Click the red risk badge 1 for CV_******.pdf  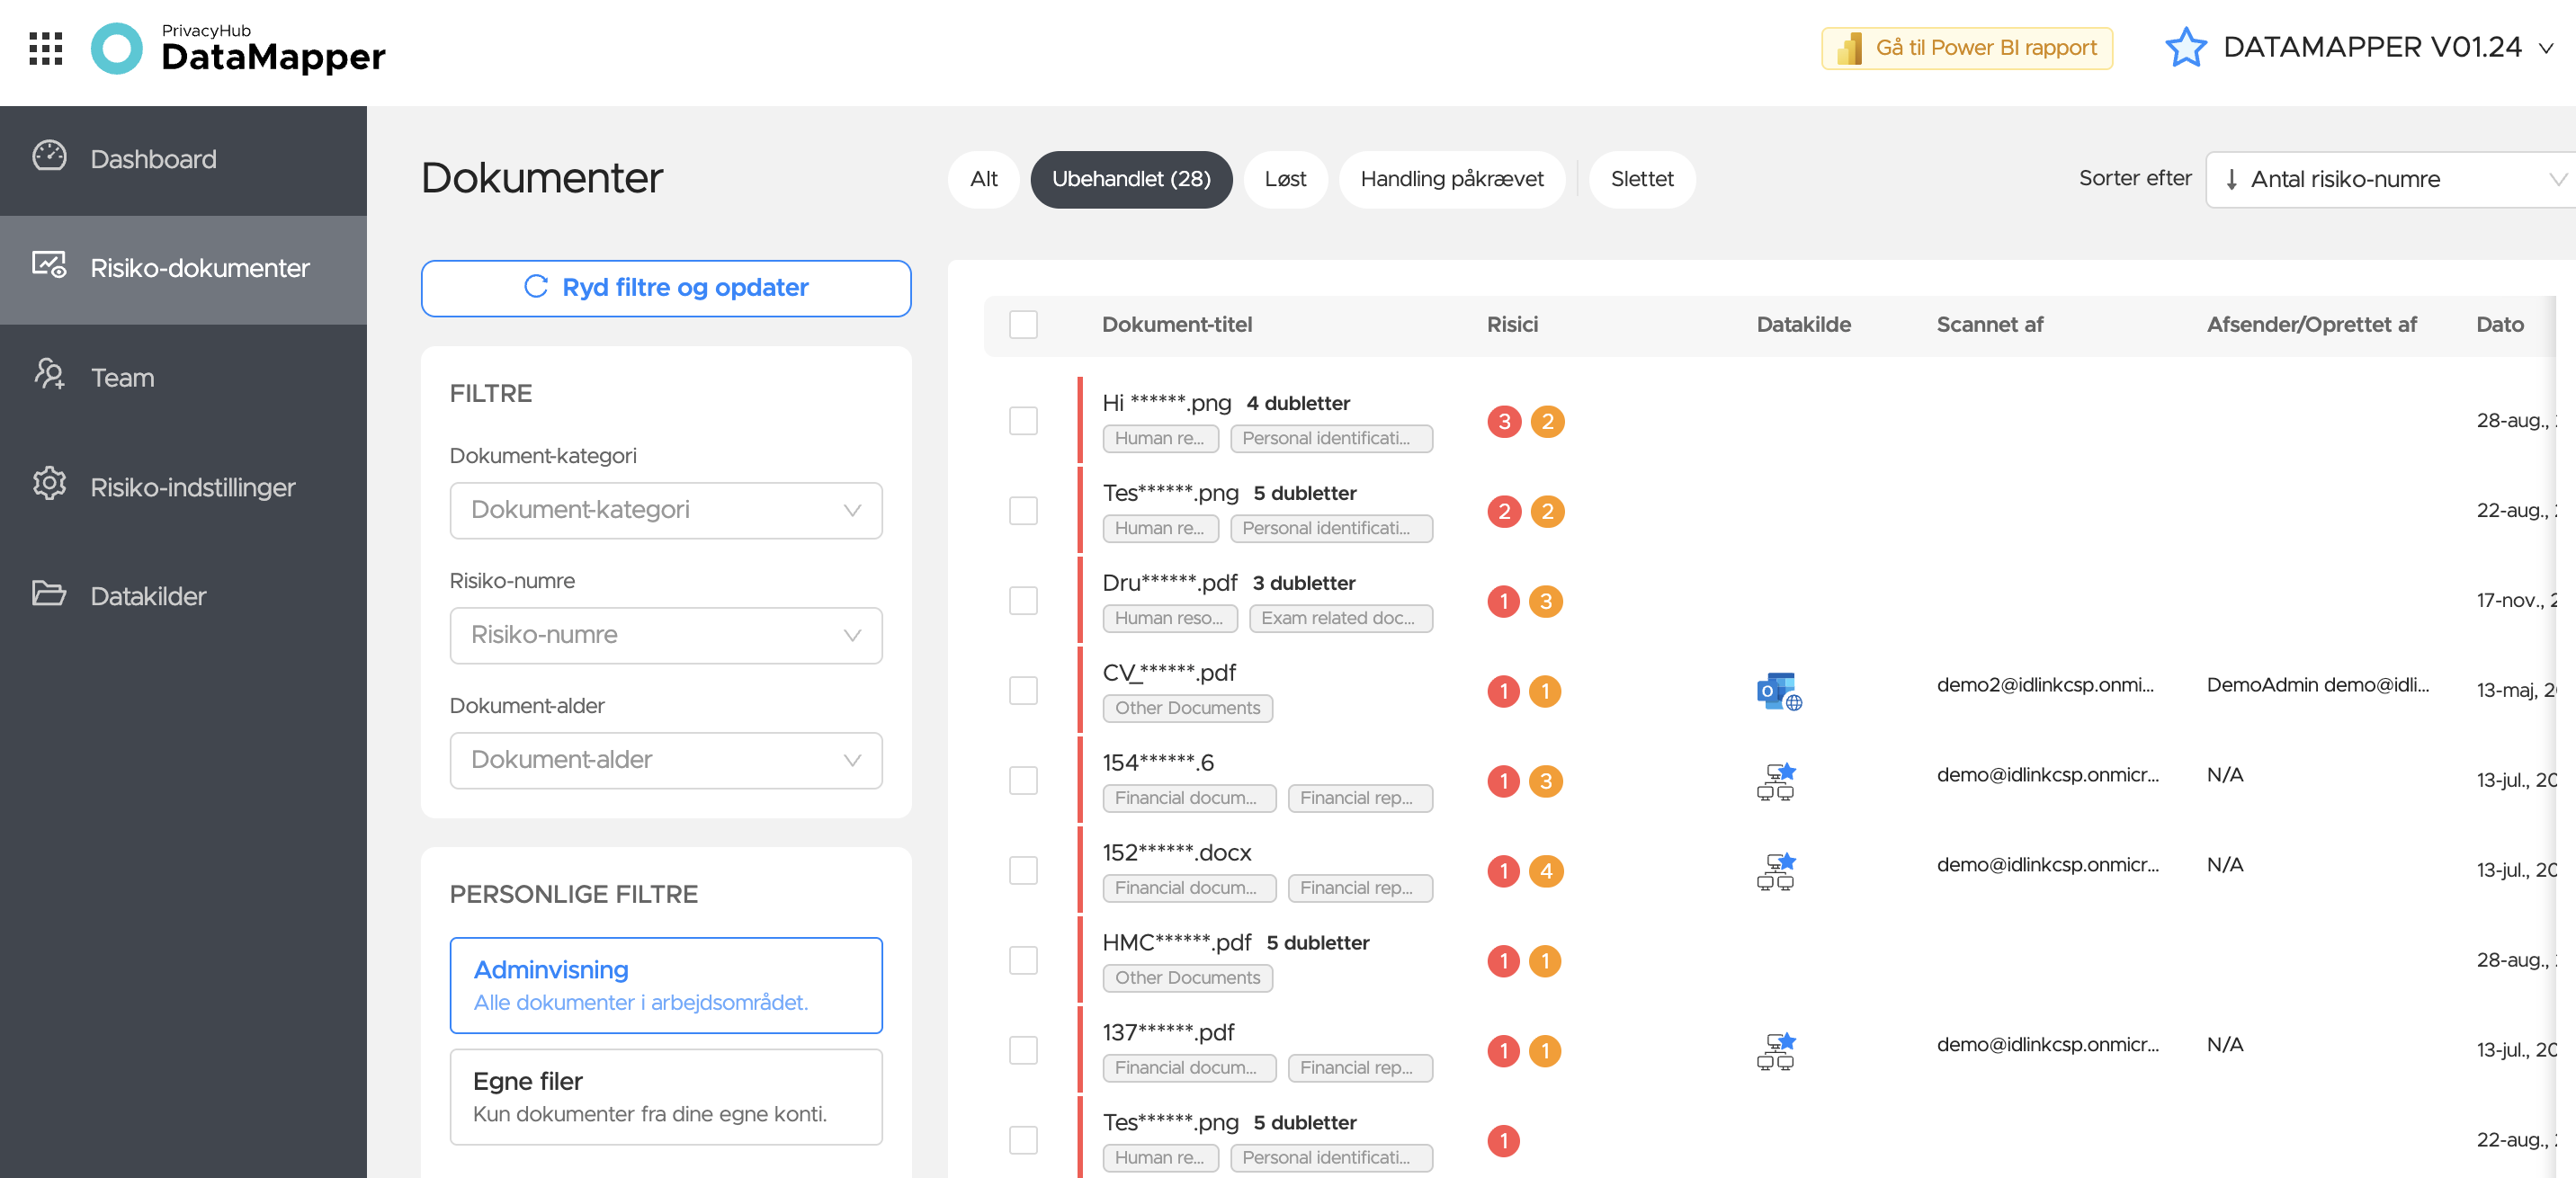[x=1503, y=692]
